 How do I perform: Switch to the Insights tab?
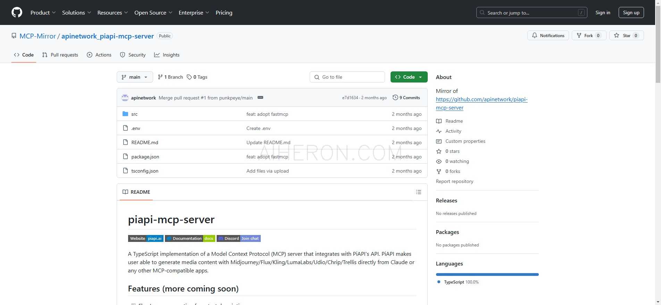point(167,55)
